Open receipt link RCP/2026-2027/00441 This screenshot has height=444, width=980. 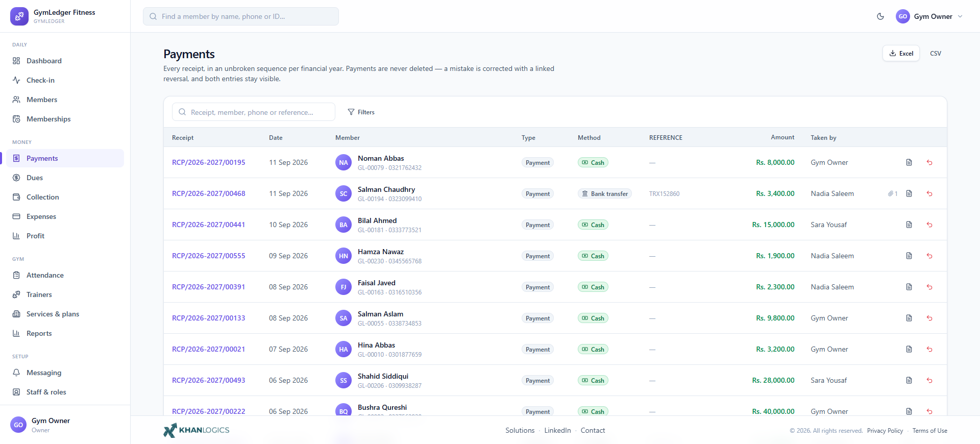pos(208,225)
